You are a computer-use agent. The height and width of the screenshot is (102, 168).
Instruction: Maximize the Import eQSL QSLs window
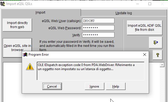(150, 4)
